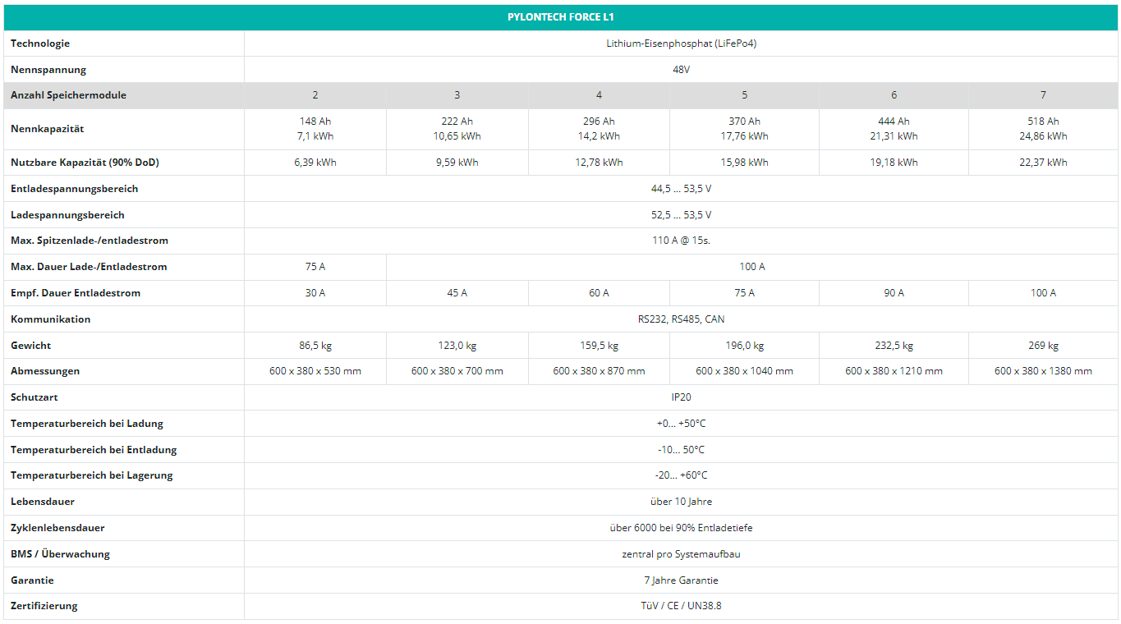Click the 269 kg weight cell

1044,346
